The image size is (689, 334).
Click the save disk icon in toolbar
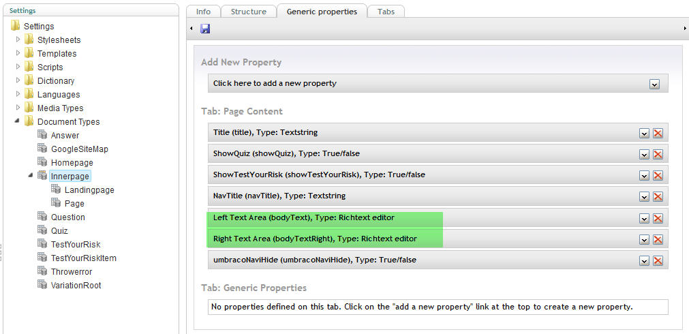[x=205, y=29]
